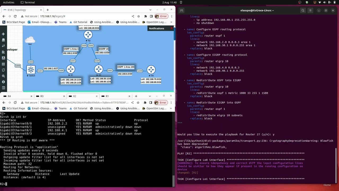The width and height of the screenshot is (339, 191).
Task: Open new tab next to EVE Topology tab
Action: tap(48, 10)
